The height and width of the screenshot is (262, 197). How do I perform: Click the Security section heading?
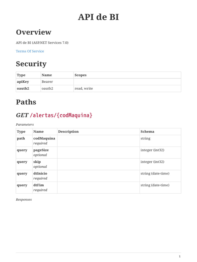pos(31,64)
